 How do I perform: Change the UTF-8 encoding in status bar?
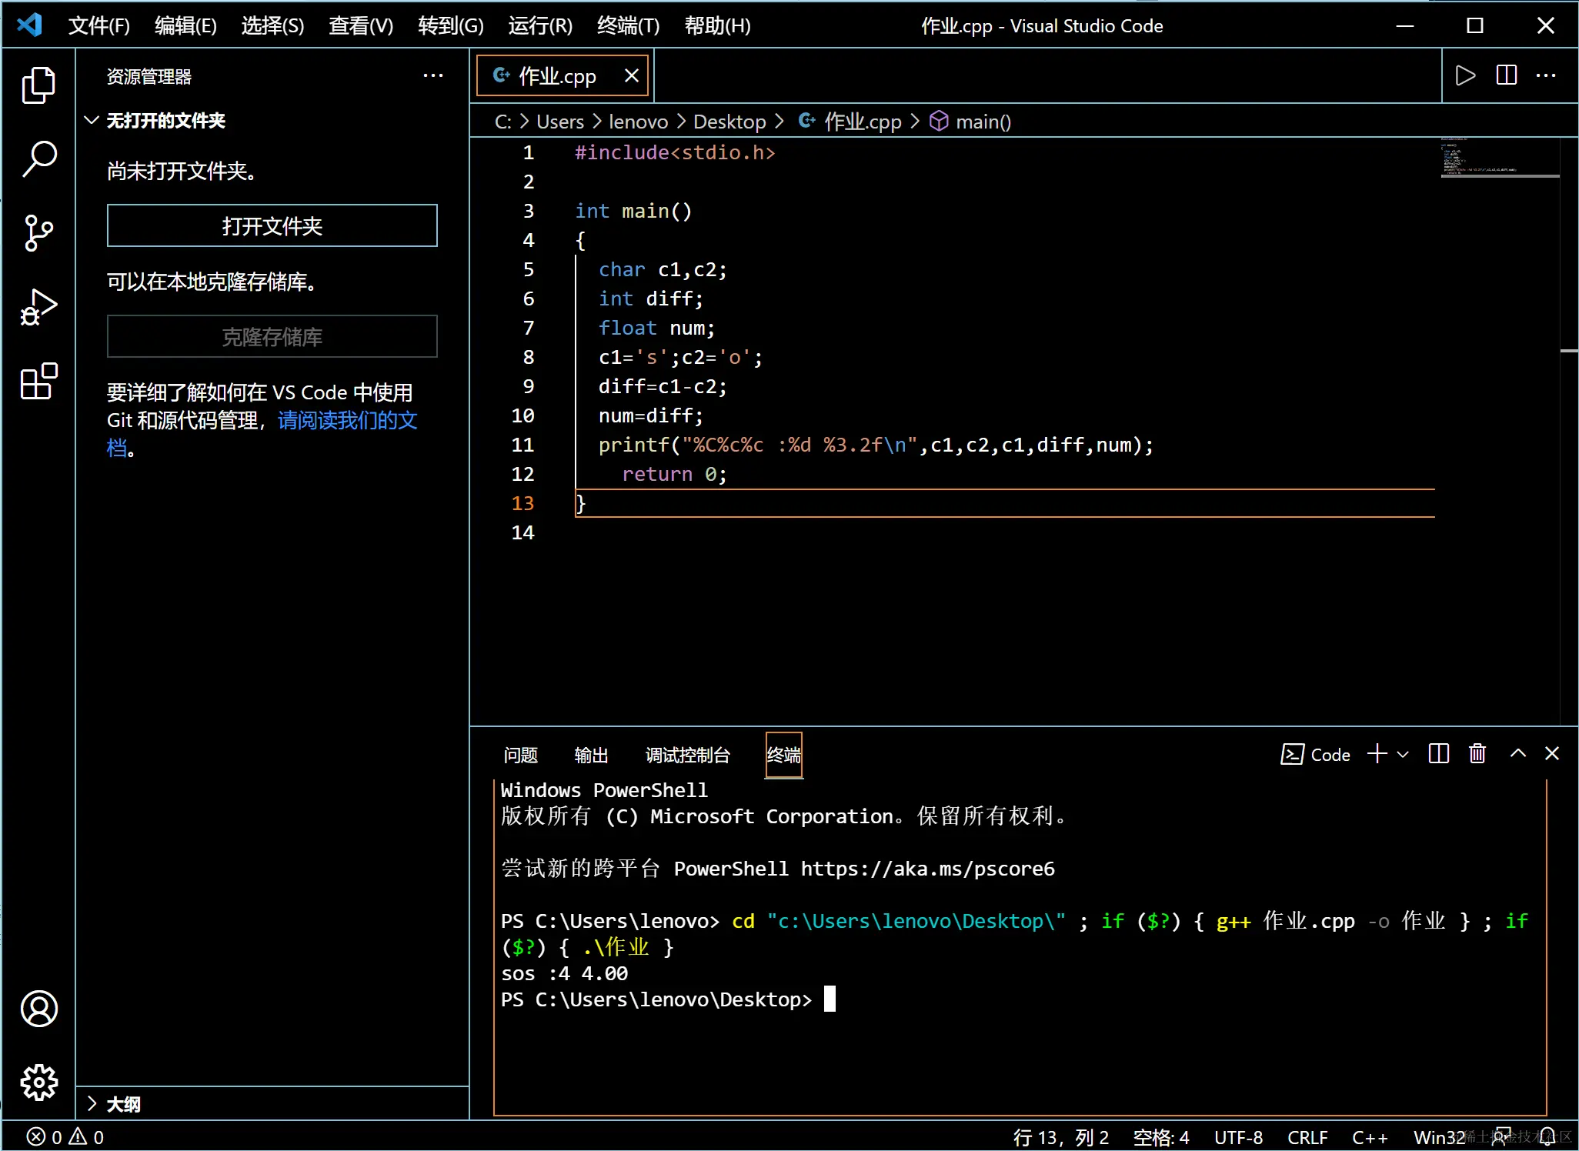click(x=1237, y=1137)
